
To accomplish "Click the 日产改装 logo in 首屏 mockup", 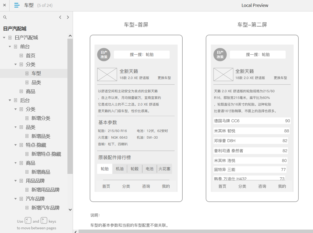I will click(x=104, y=55).
